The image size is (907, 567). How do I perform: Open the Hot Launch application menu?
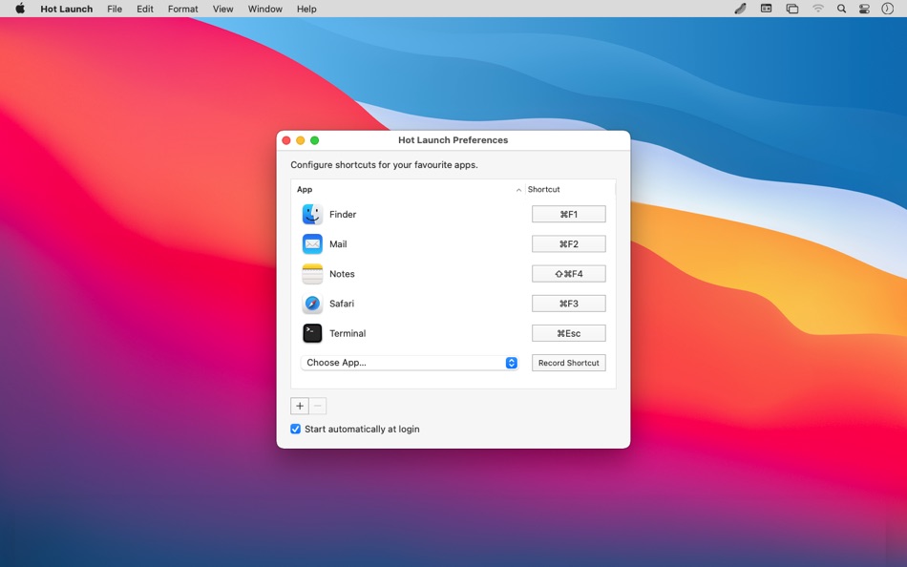66,9
